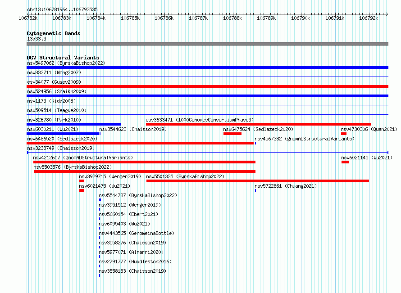Select the 13q33.3 band label
The image size is (401, 293).
click(x=36, y=39)
